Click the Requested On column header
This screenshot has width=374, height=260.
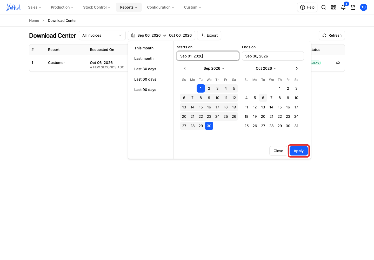coord(102,50)
